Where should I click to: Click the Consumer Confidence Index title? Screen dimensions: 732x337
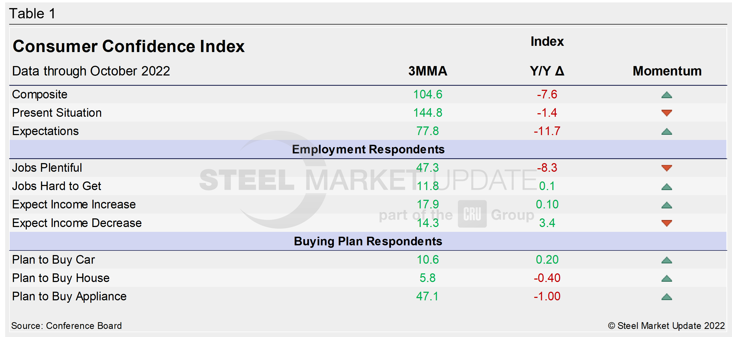[128, 46]
